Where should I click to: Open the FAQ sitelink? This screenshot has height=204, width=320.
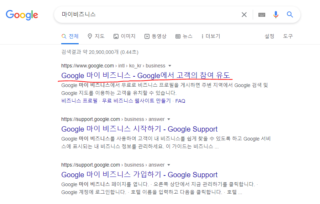tap(180, 101)
